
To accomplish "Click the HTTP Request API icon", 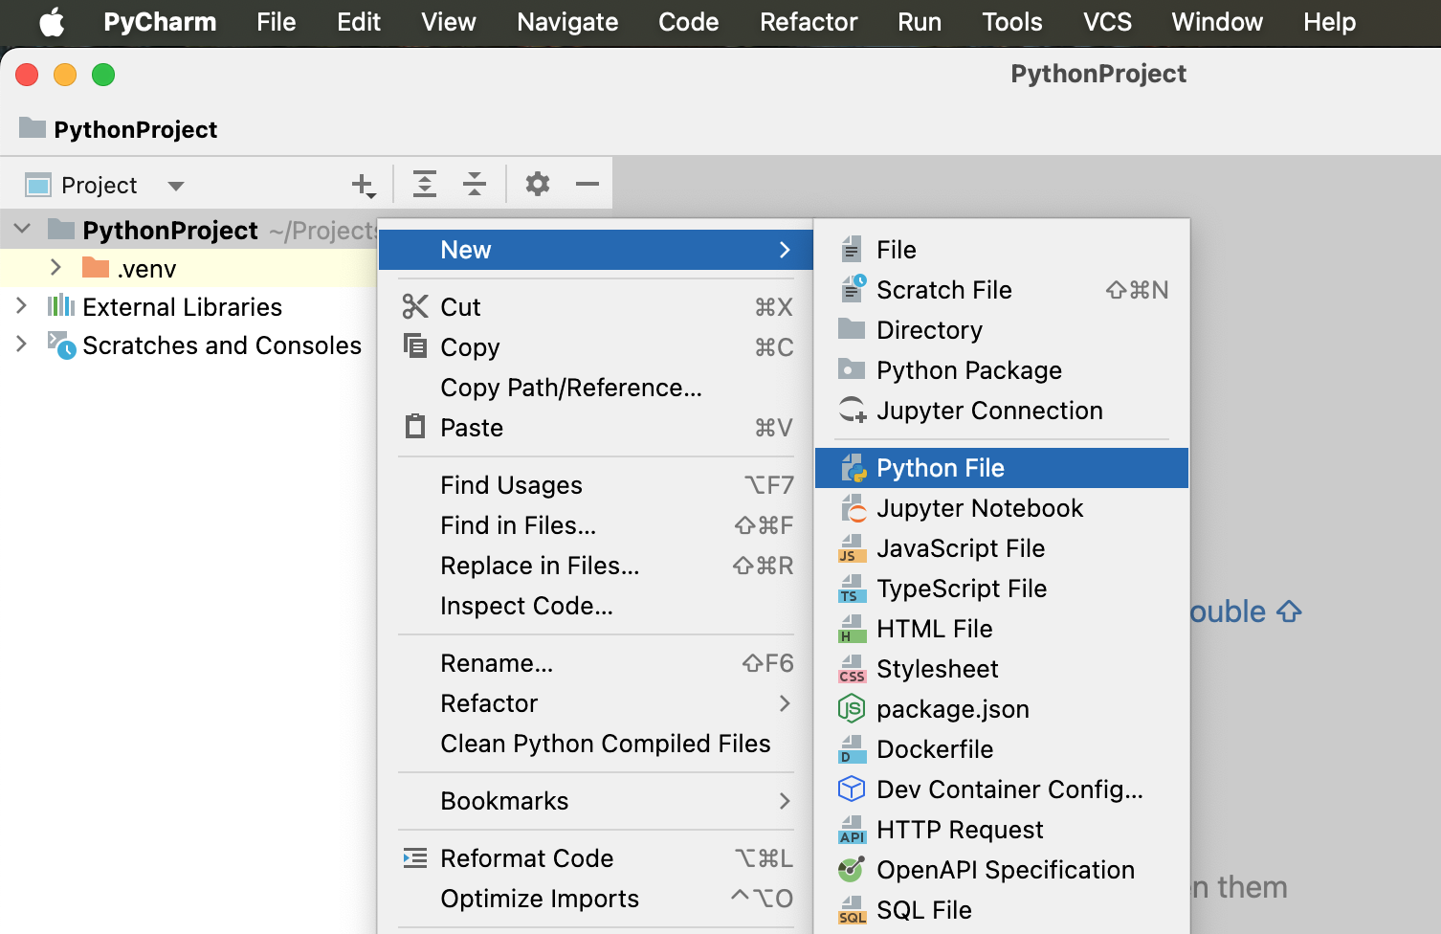I will pyautogui.click(x=852, y=830).
